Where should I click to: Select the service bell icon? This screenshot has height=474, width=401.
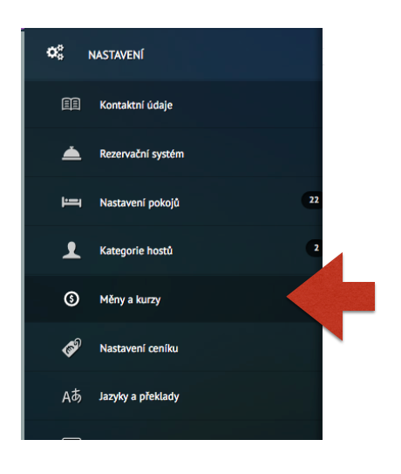click(71, 154)
